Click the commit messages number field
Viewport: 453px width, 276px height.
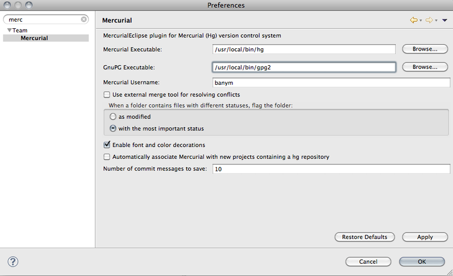(331, 169)
